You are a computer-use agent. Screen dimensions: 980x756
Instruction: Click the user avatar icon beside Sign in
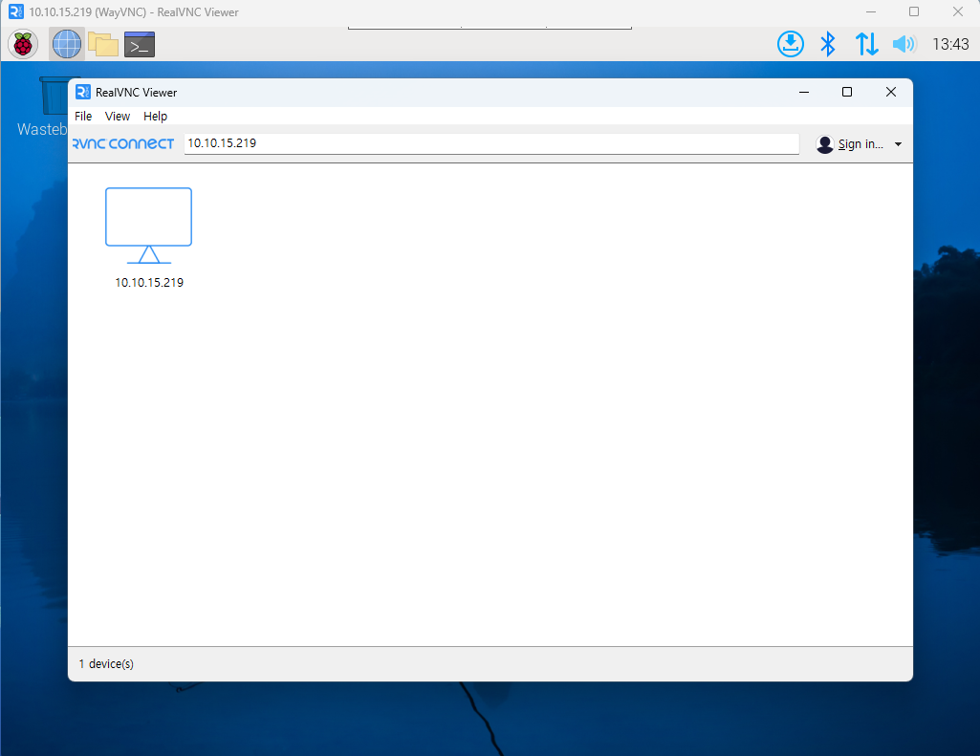(825, 144)
